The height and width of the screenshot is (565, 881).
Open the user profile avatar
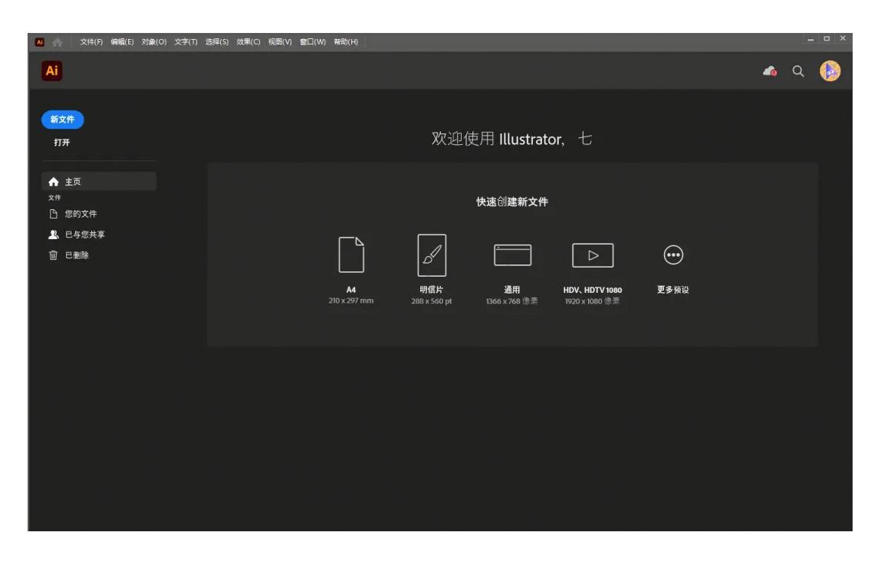830,71
